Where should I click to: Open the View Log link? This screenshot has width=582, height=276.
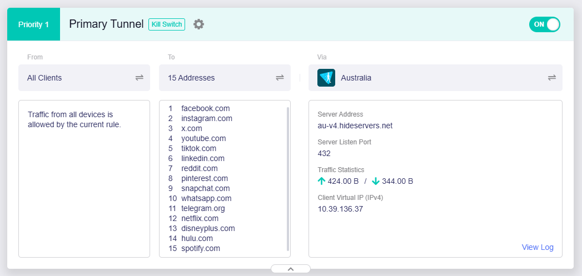[537, 247]
